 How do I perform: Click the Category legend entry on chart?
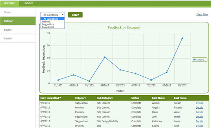click(x=199, y=60)
